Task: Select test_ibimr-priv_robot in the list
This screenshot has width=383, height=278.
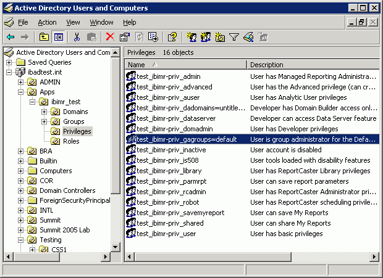Action: tap(168, 202)
